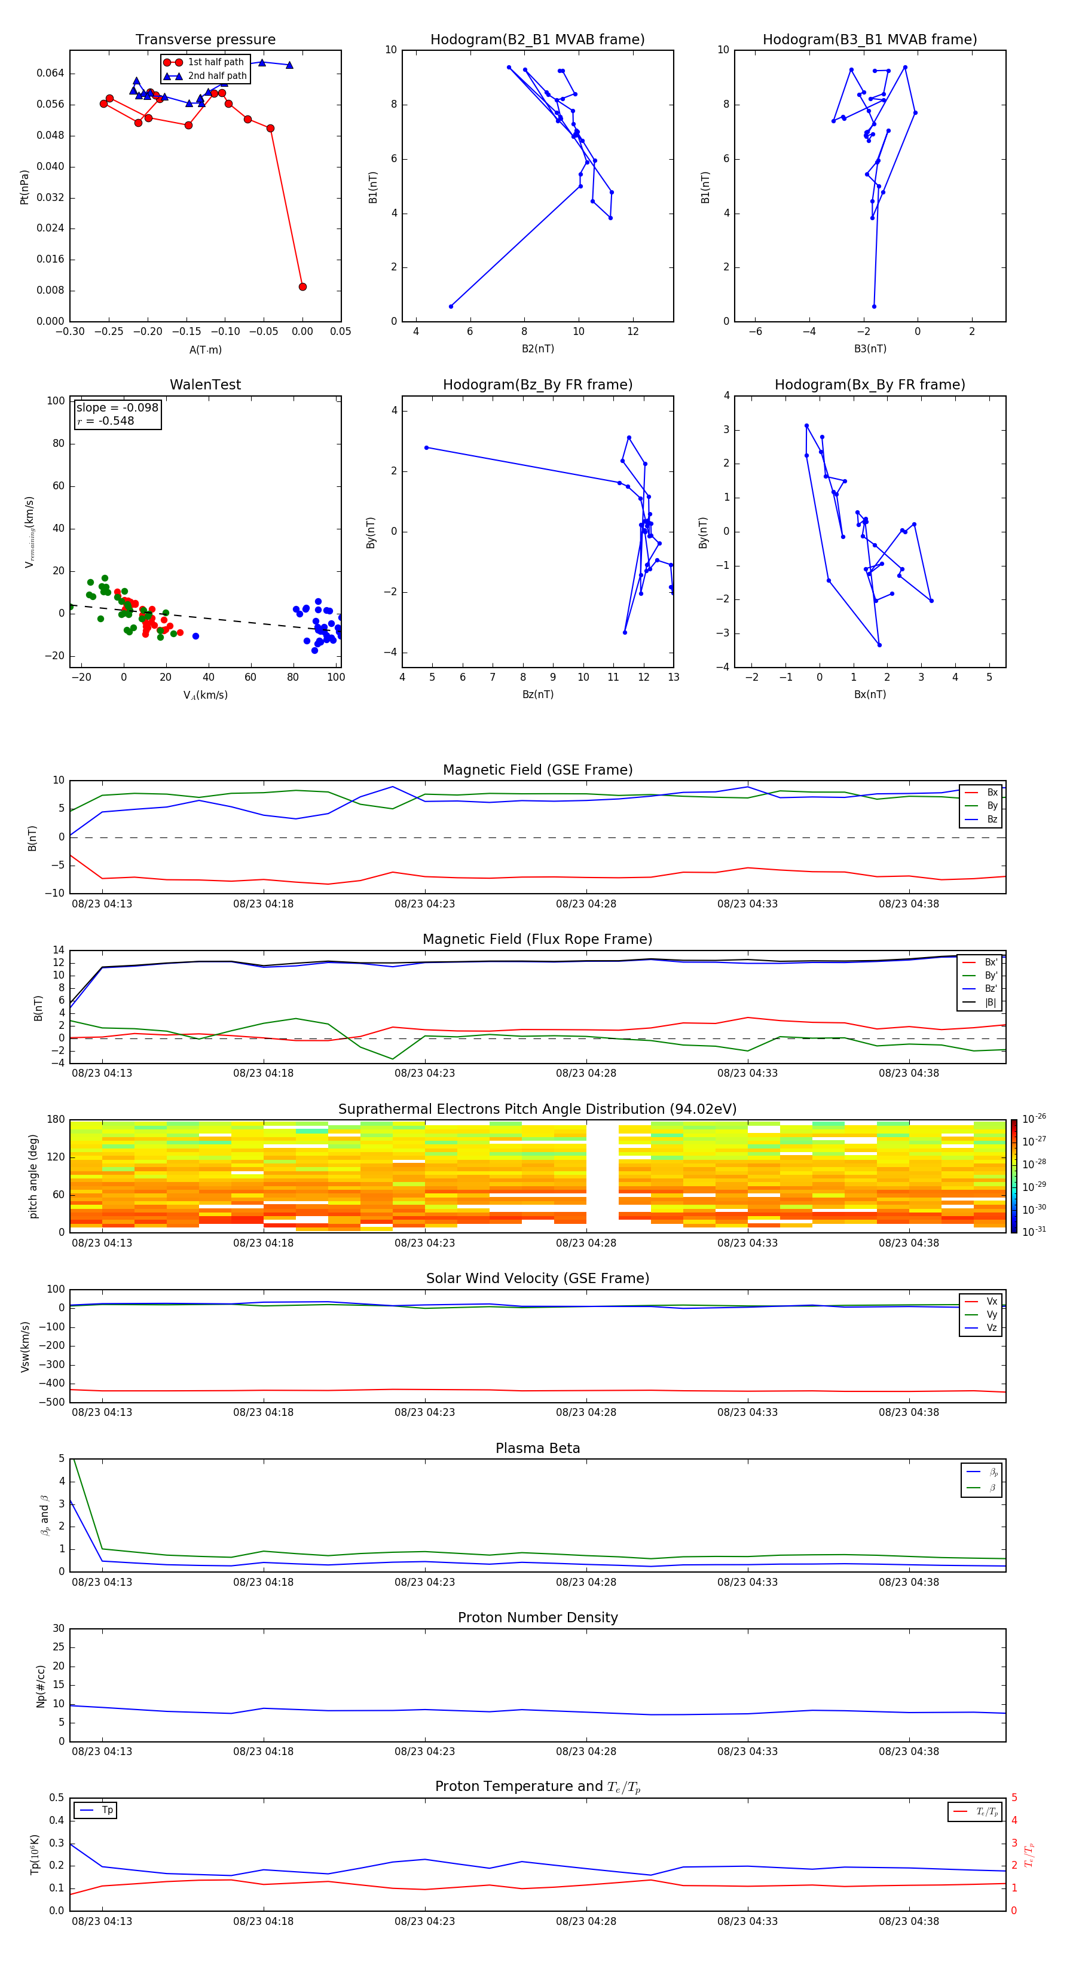The height and width of the screenshot is (1974, 1076).
Task: Click the lowest red point in Transverse pressure plot
Action: [x=302, y=287]
